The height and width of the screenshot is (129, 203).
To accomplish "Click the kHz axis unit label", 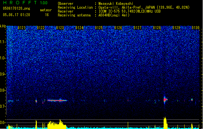I will pos(3,26).
